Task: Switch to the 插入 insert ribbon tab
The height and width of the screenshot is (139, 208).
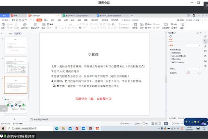Action: pos(46,20)
